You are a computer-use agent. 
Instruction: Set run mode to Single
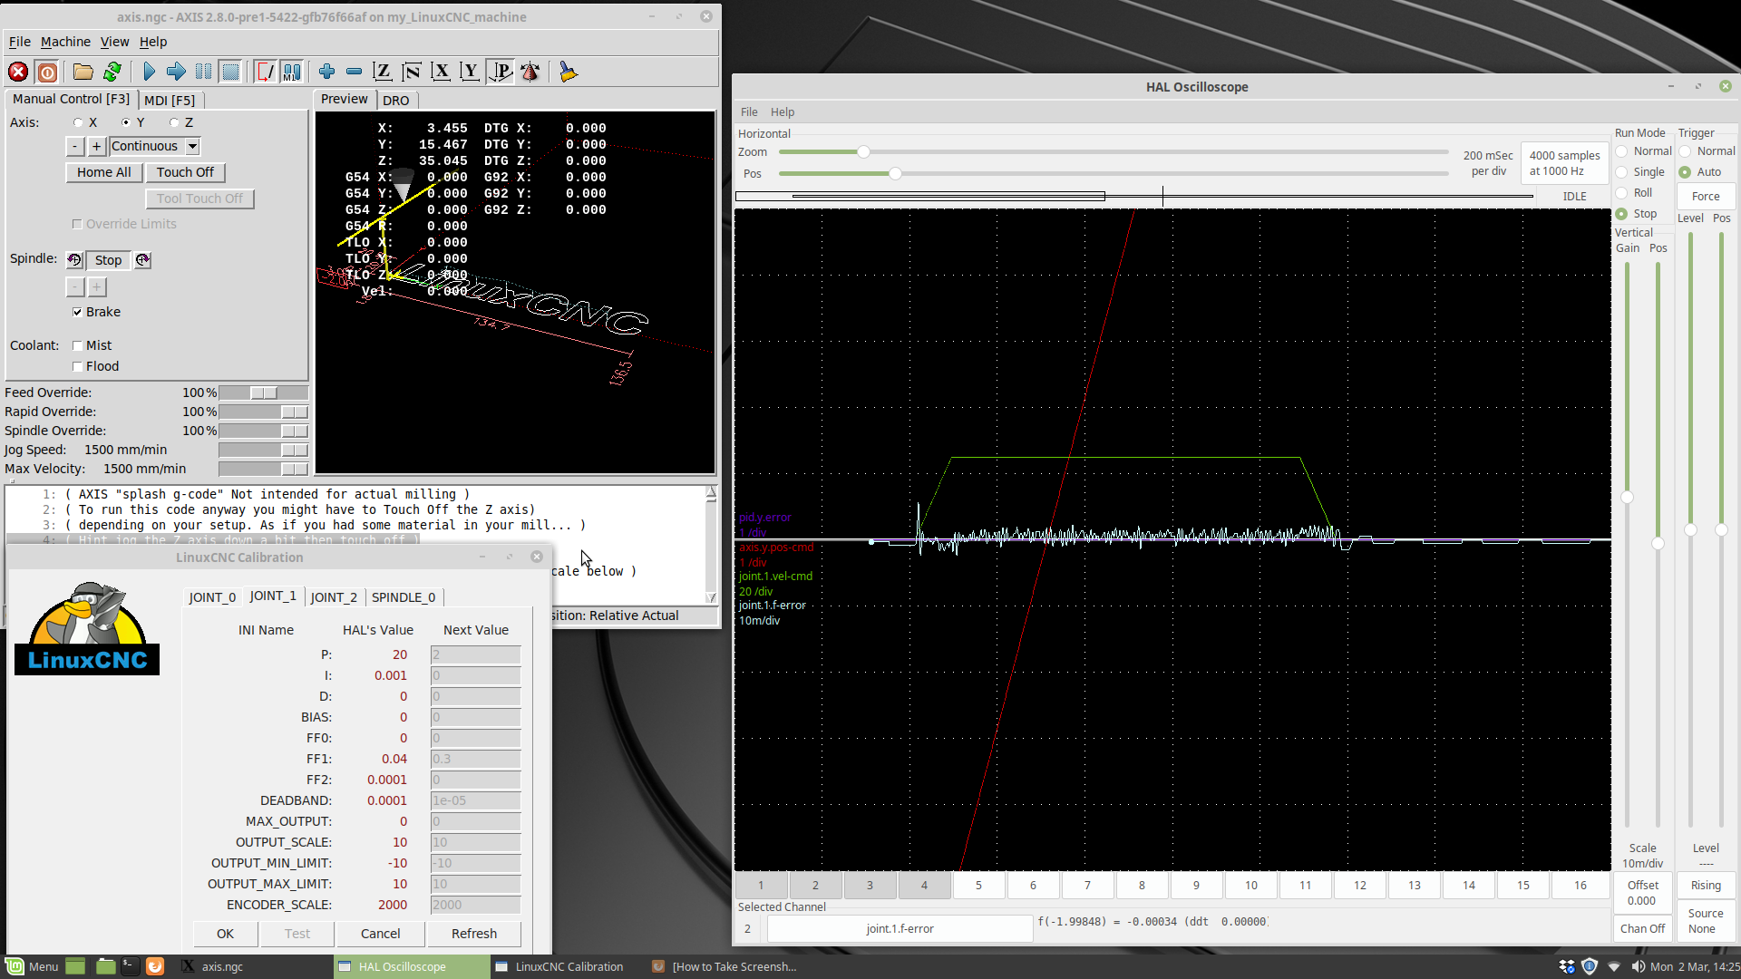tap(1622, 172)
